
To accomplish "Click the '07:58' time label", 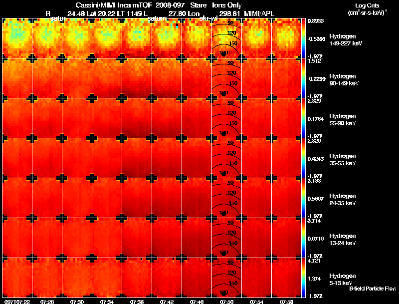I will (x=286, y=302).
